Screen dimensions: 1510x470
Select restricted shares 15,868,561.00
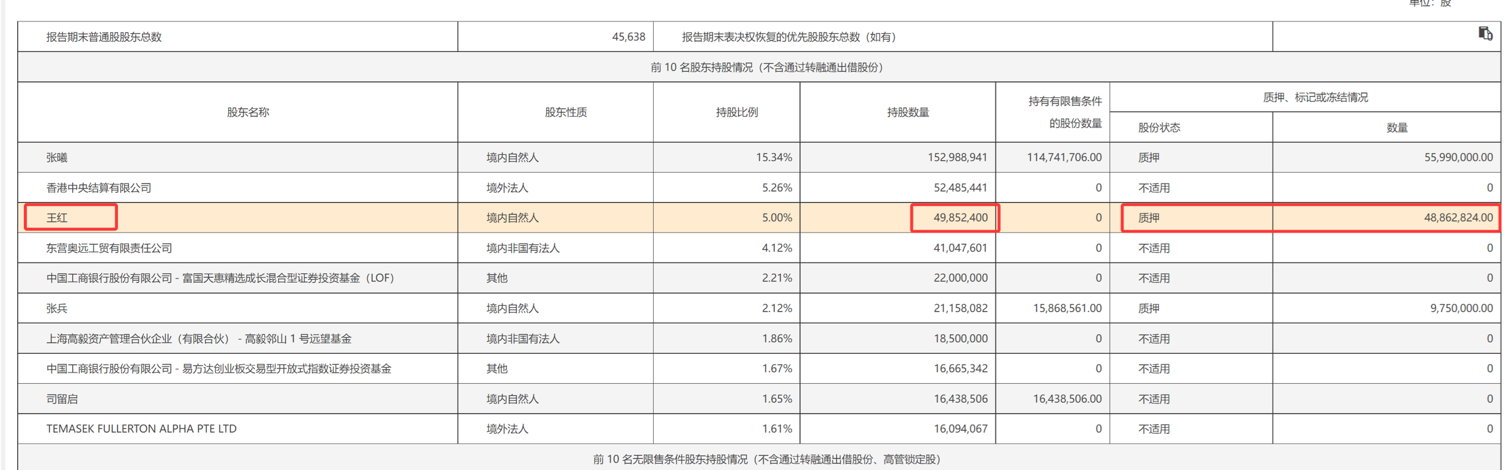click(x=1067, y=308)
